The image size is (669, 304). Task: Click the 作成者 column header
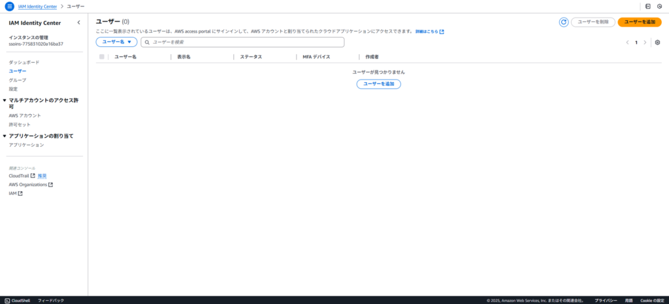click(372, 57)
